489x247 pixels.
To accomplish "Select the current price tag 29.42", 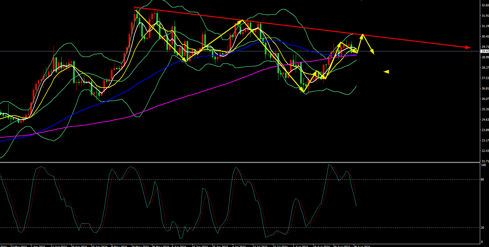I will 485,51.
